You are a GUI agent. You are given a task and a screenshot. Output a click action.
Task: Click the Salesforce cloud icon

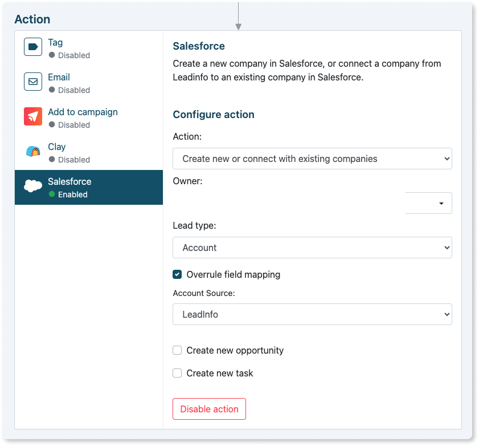[33, 186]
